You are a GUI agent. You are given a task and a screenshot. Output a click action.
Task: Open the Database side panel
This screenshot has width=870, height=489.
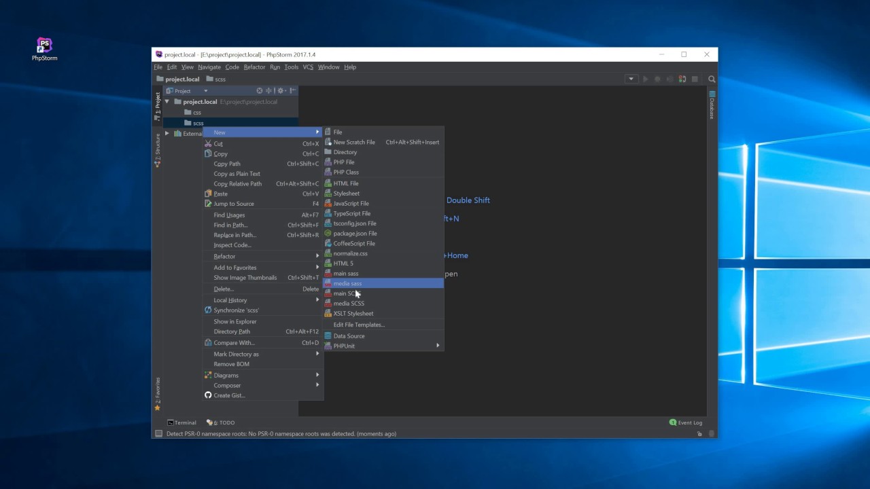click(712, 105)
